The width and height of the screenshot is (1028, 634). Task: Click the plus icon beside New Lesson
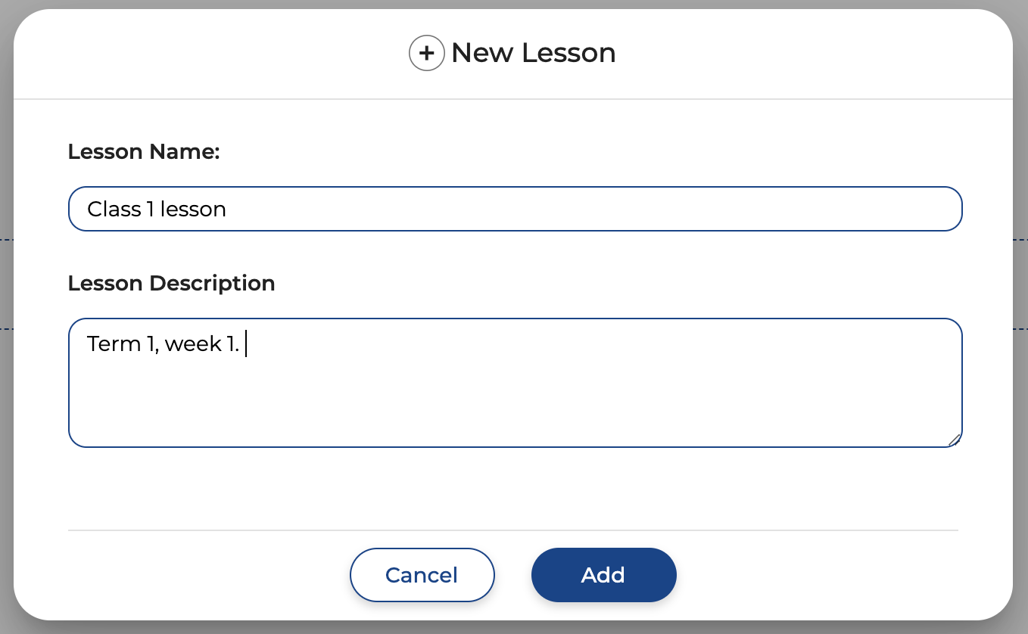click(x=426, y=53)
